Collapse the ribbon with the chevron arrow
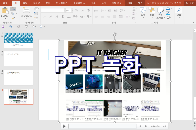The height and width of the screenshot is (130, 196). tap(194, 23)
